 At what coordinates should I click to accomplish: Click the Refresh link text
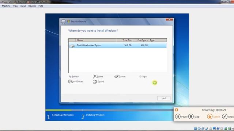click(x=75, y=76)
